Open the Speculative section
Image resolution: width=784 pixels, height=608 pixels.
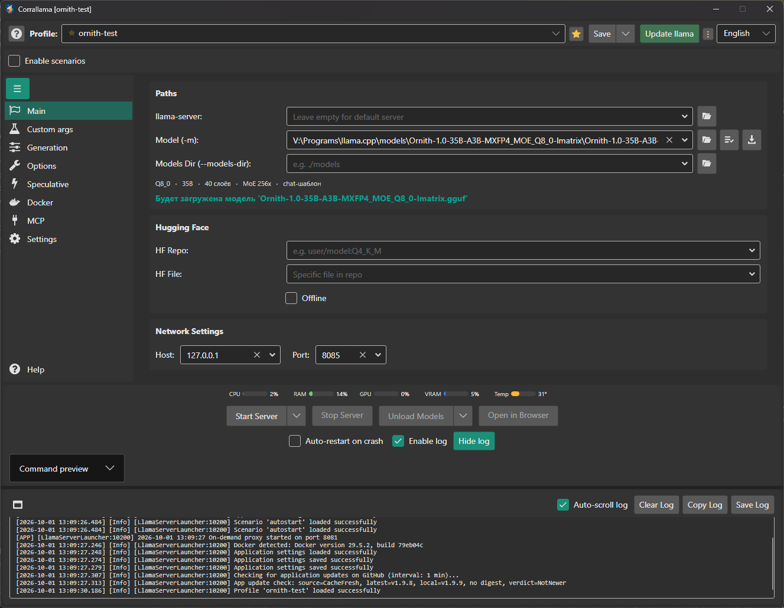pyautogui.click(x=68, y=184)
